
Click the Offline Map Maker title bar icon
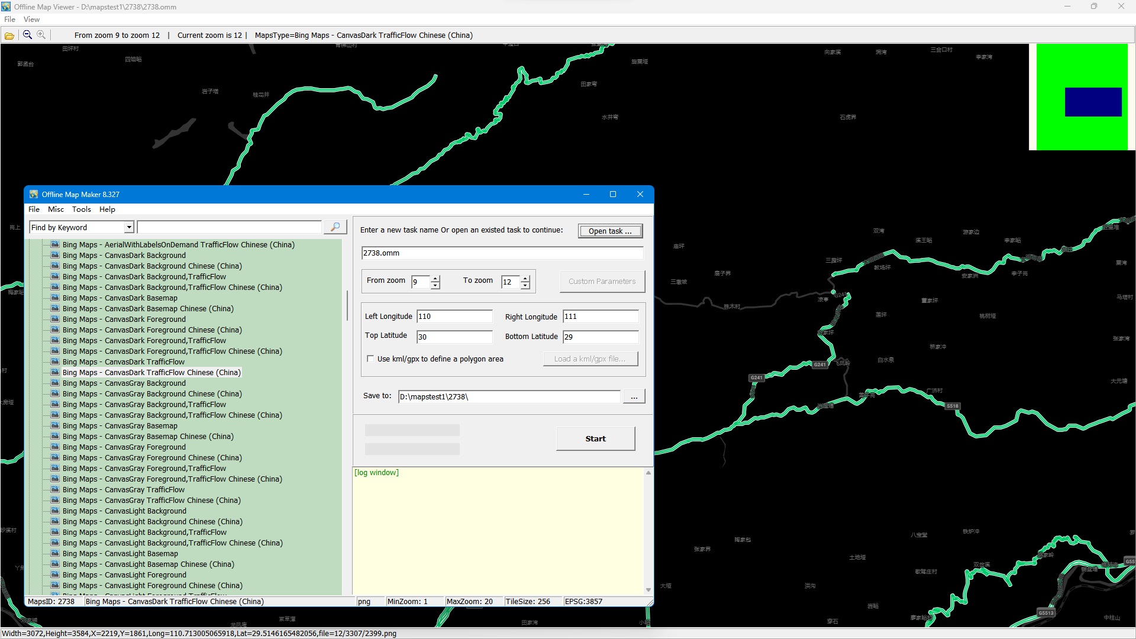point(34,194)
